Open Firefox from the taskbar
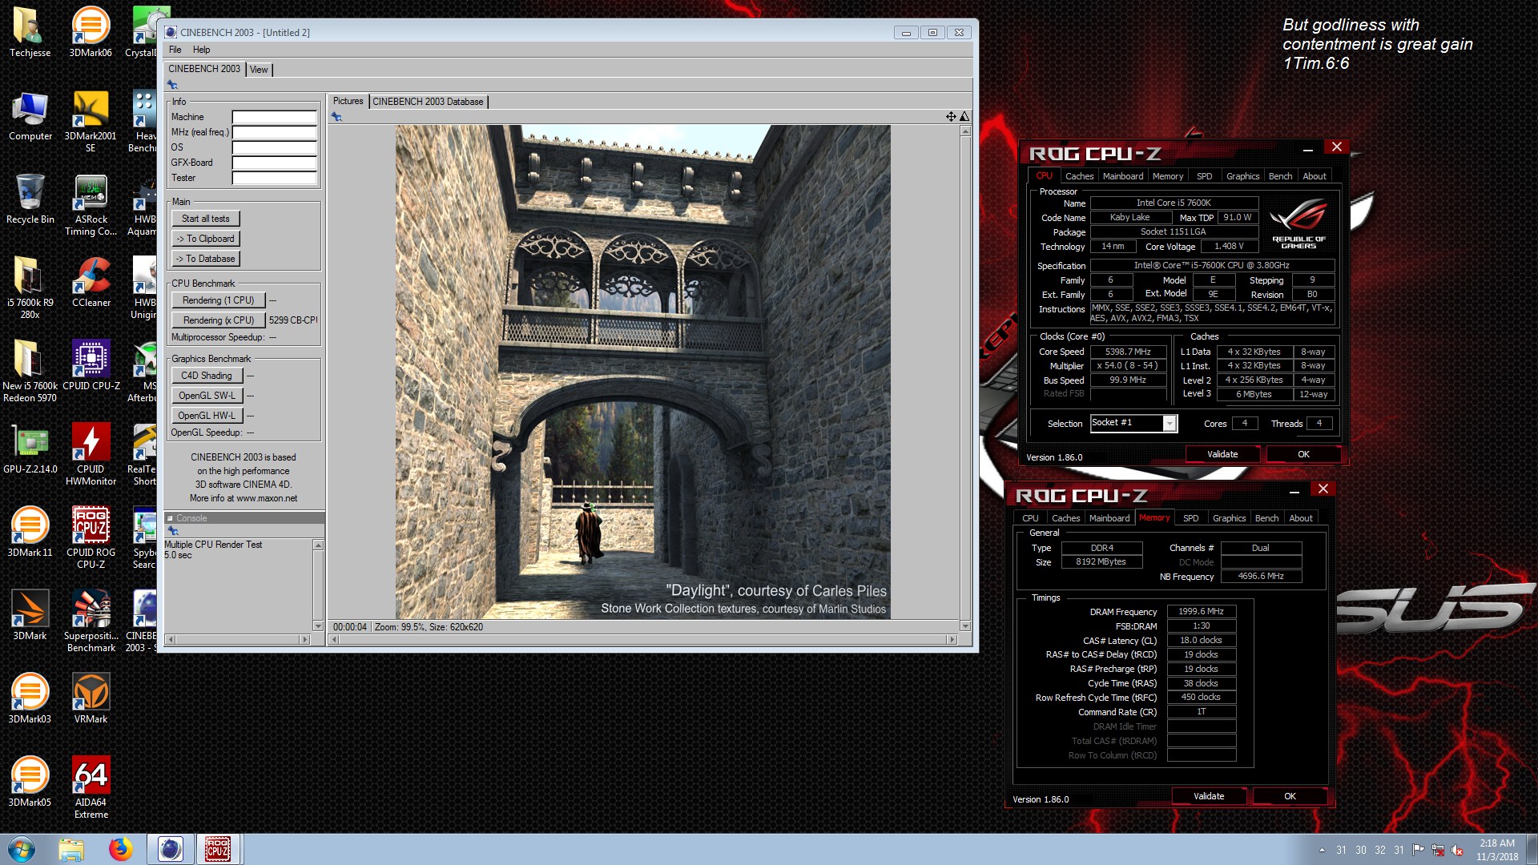Screen dimensions: 1538x865 tap(121, 849)
